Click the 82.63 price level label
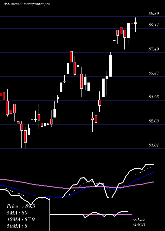This screenshot has width=165, height=231. click(x=154, y=121)
